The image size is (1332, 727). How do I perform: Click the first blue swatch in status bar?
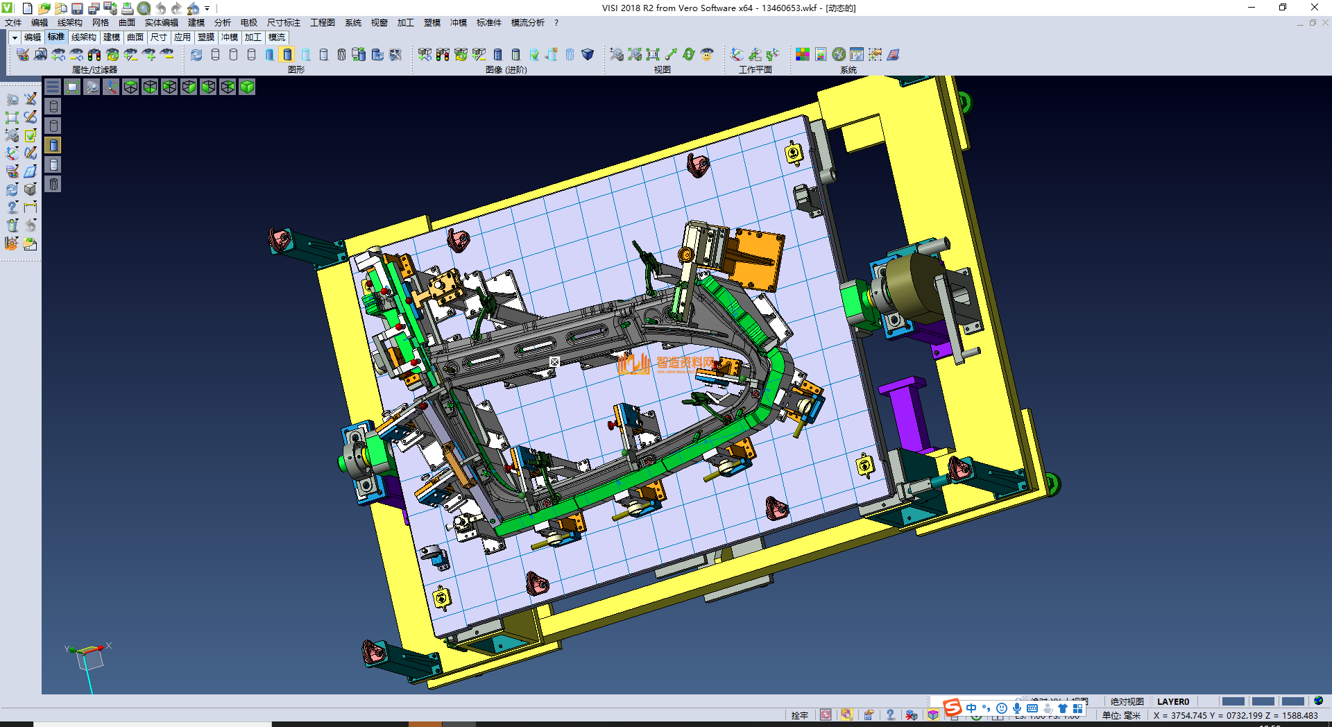(x=1233, y=701)
